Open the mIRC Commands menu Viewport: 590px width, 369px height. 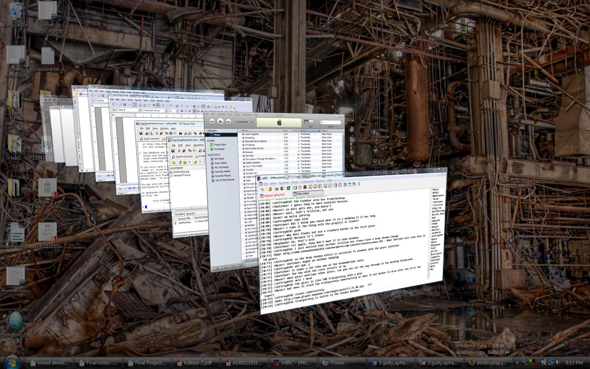click(307, 182)
